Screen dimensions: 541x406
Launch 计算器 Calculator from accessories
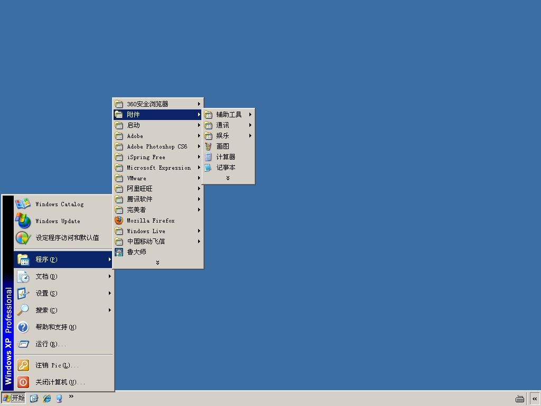[x=228, y=157]
